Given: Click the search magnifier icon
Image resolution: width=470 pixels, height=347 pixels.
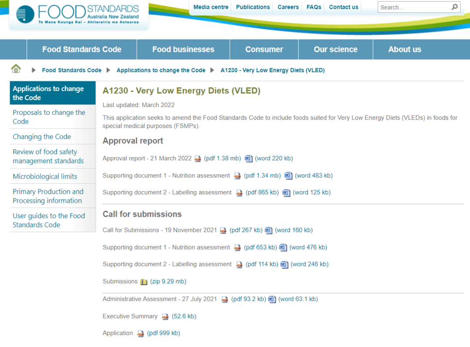Looking at the screenshot, I should point(454,7).
